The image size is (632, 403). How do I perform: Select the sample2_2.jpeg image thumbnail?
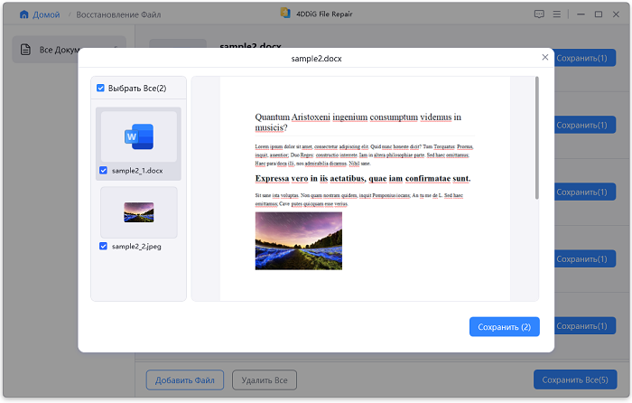(139, 212)
